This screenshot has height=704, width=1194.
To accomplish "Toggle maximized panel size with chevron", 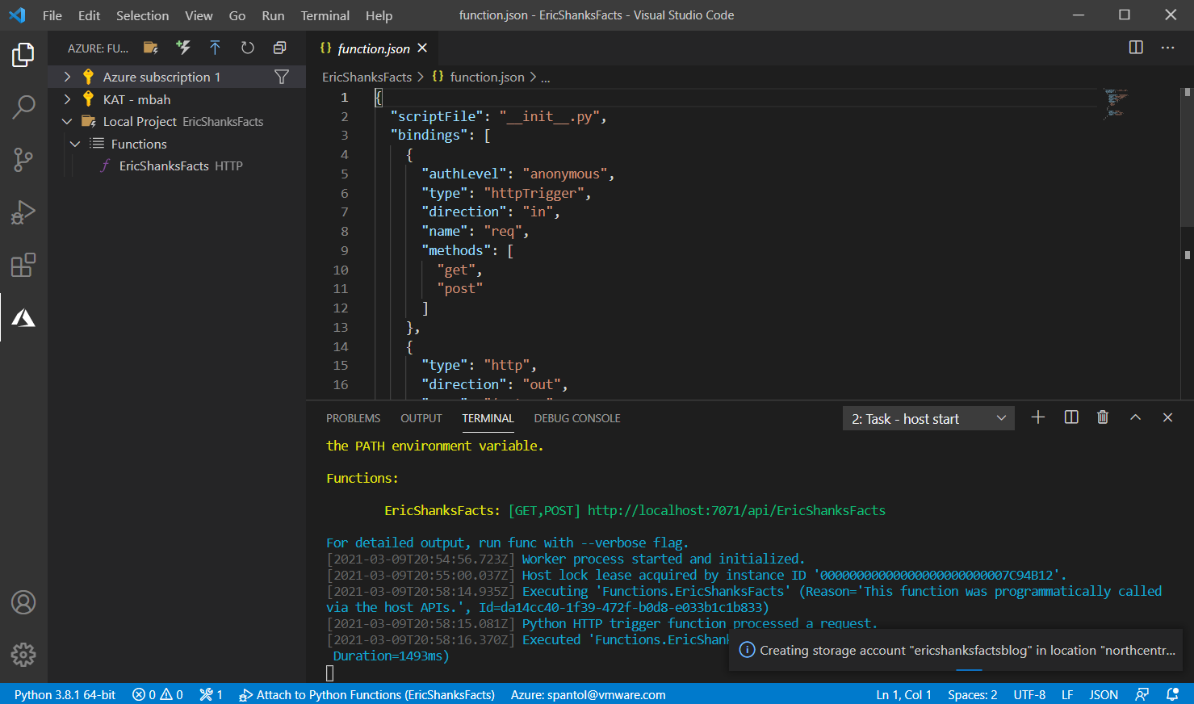I will click(1135, 417).
